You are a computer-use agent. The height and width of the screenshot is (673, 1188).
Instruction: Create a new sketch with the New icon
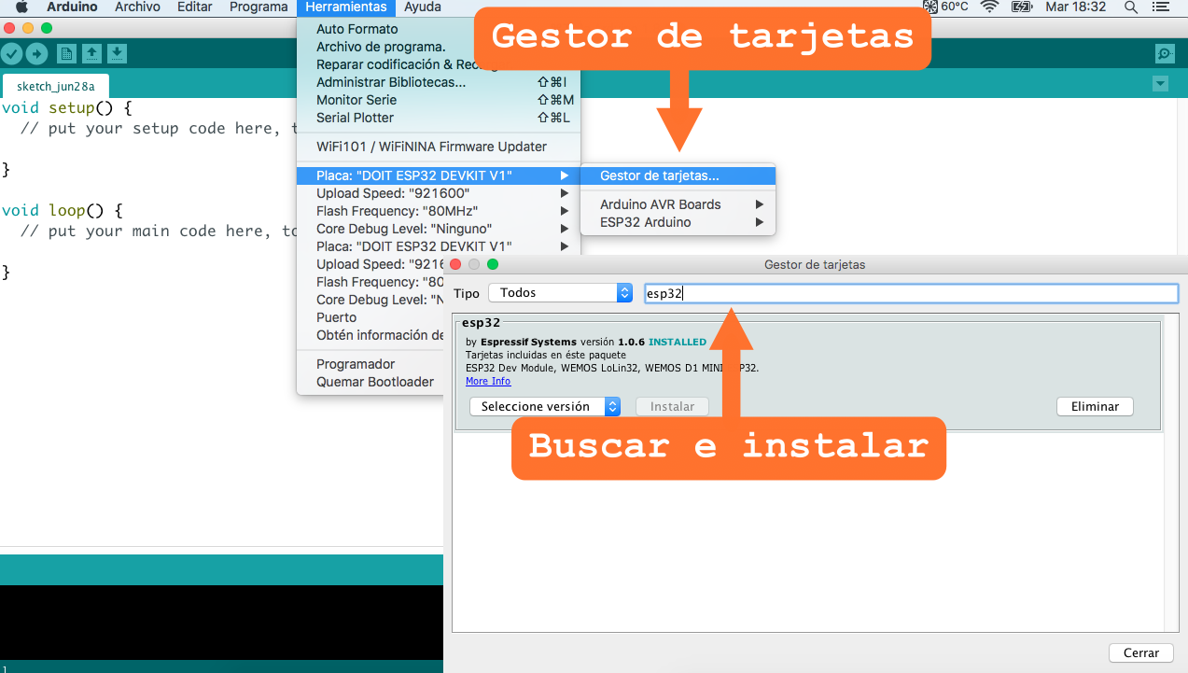click(67, 54)
